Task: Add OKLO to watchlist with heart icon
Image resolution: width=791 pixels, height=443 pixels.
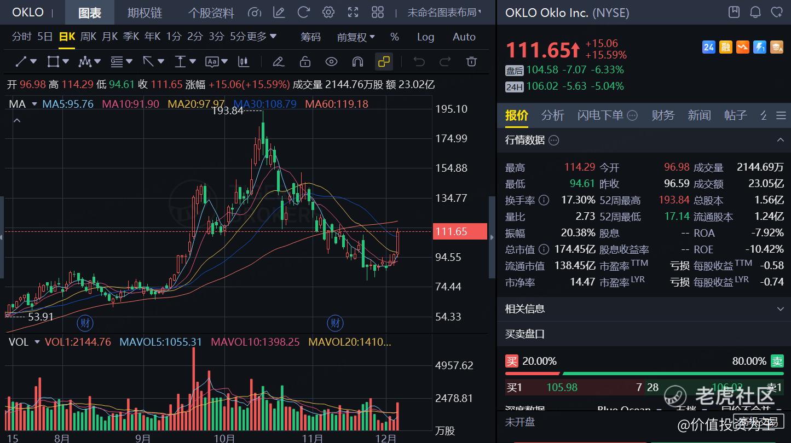Action: pyautogui.click(x=776, y=12)
